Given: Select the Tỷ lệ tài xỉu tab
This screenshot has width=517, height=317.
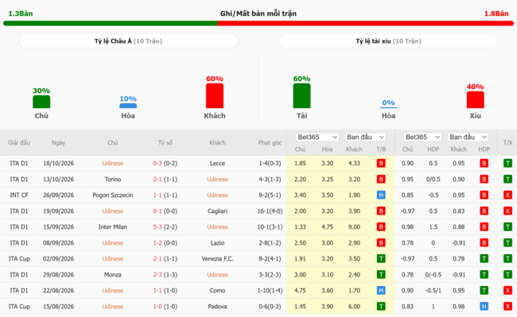Looking at the screenshot, I should [x=388, y=41].
